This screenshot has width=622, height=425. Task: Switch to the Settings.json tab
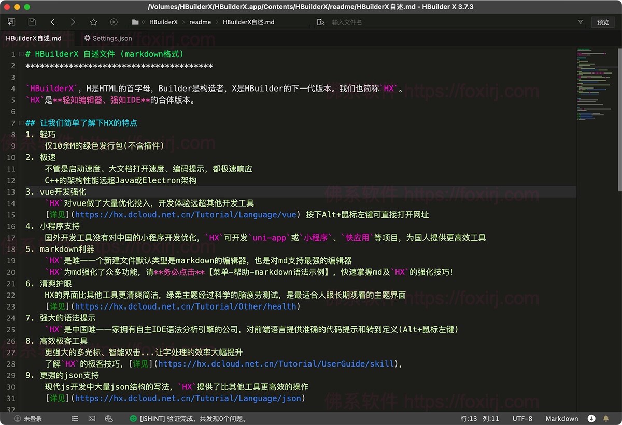pos(108,38)
